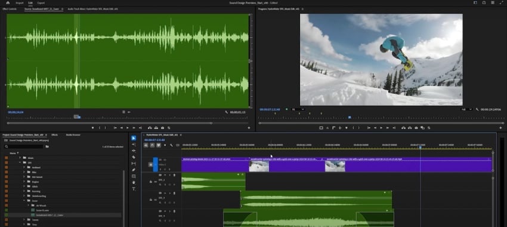This screenshot has width=507, height=227.
Task: Select the Ripple Edit tool
Action: (x=134, y=151)
